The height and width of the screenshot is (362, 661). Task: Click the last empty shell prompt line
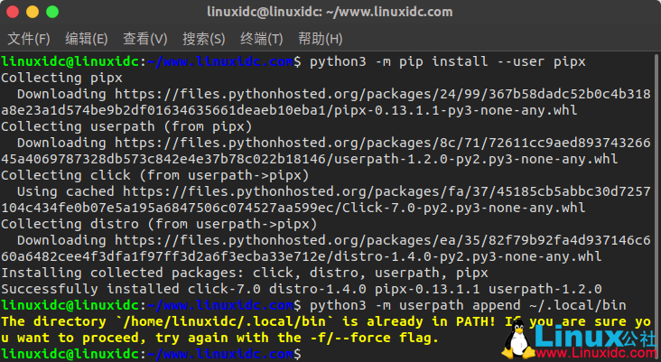151,354
